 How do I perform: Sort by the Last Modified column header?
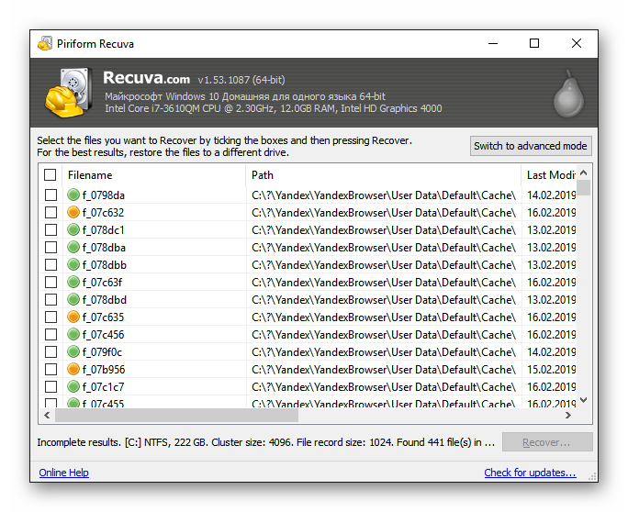click(x=549, y=175)
